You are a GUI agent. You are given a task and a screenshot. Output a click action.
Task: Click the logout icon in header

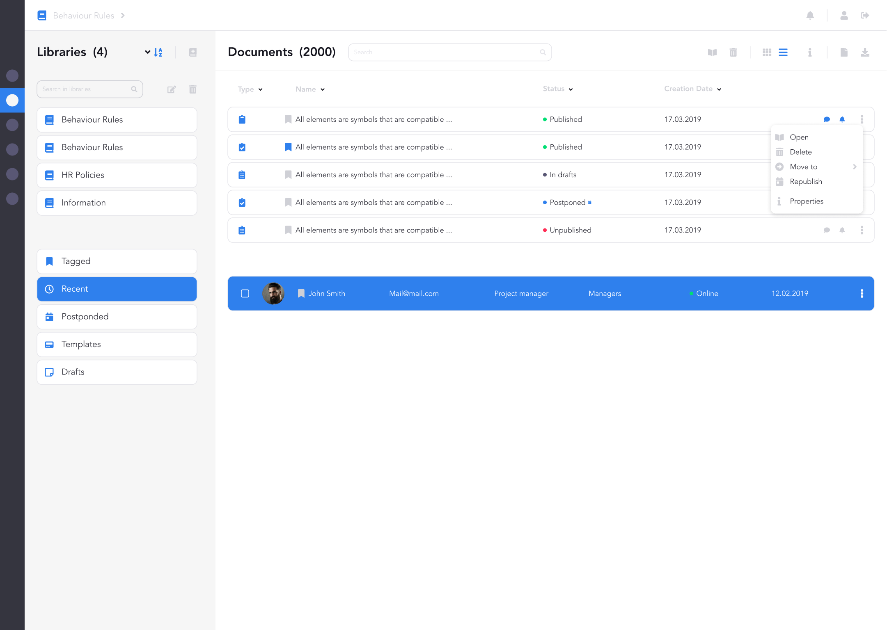point(865,16)
